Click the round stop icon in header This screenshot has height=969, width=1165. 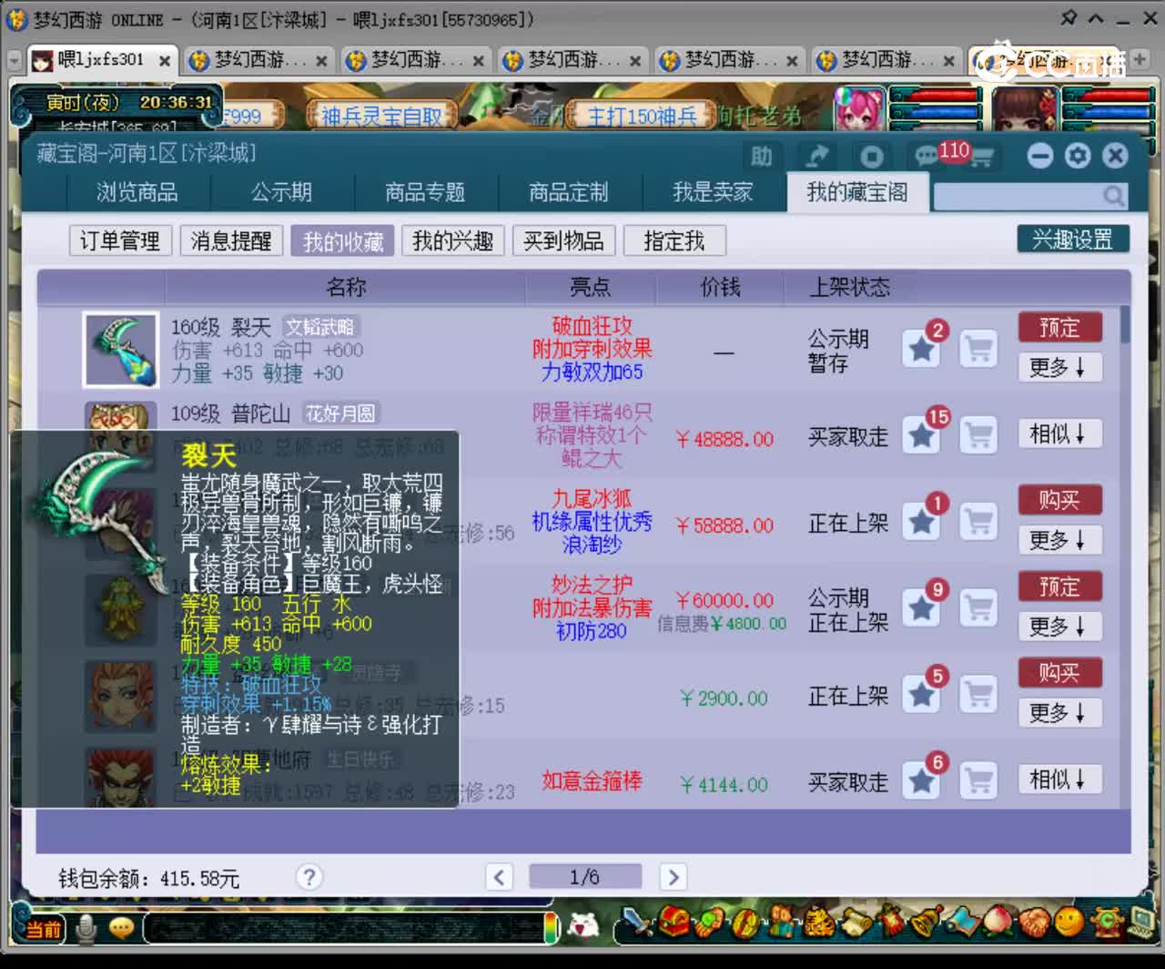pyautogui.click(x=871, y=157)
